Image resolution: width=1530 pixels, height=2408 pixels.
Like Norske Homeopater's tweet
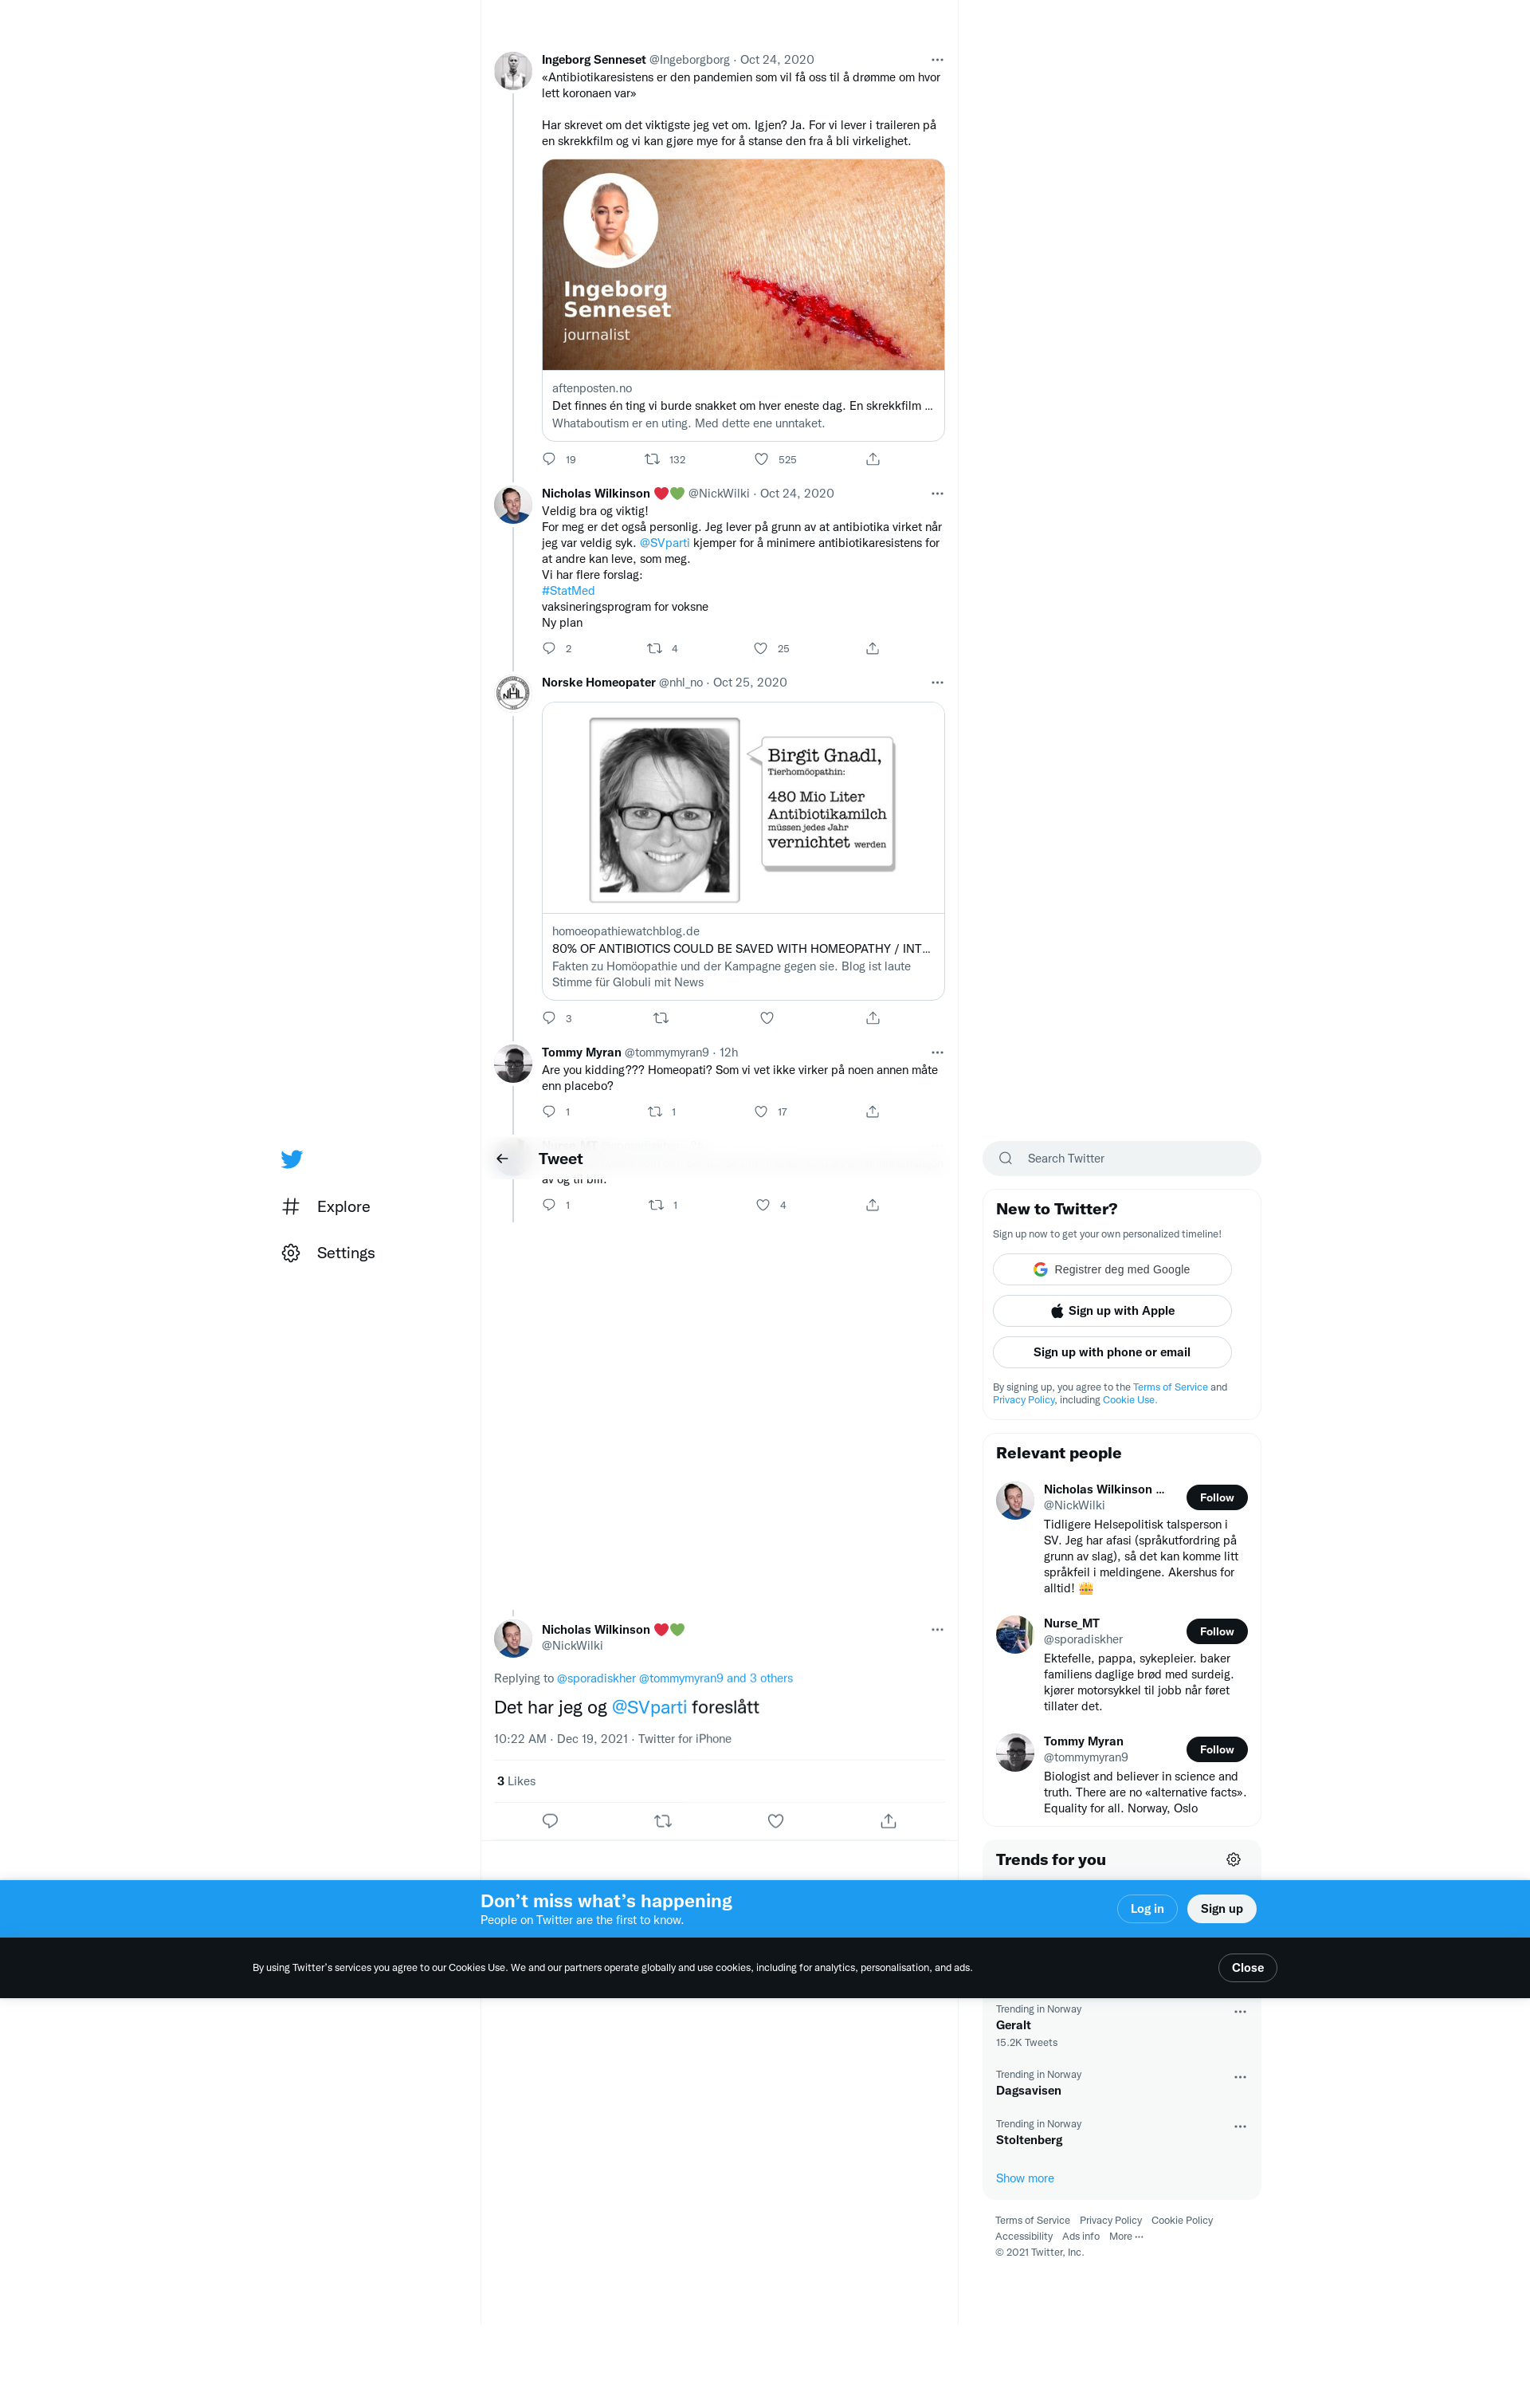coord(767,1018)
